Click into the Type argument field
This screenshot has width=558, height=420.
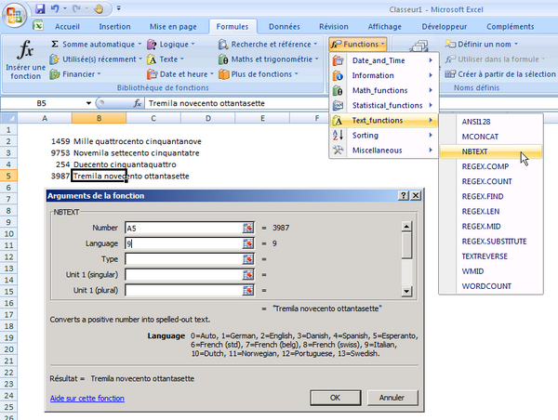point(183,259)
